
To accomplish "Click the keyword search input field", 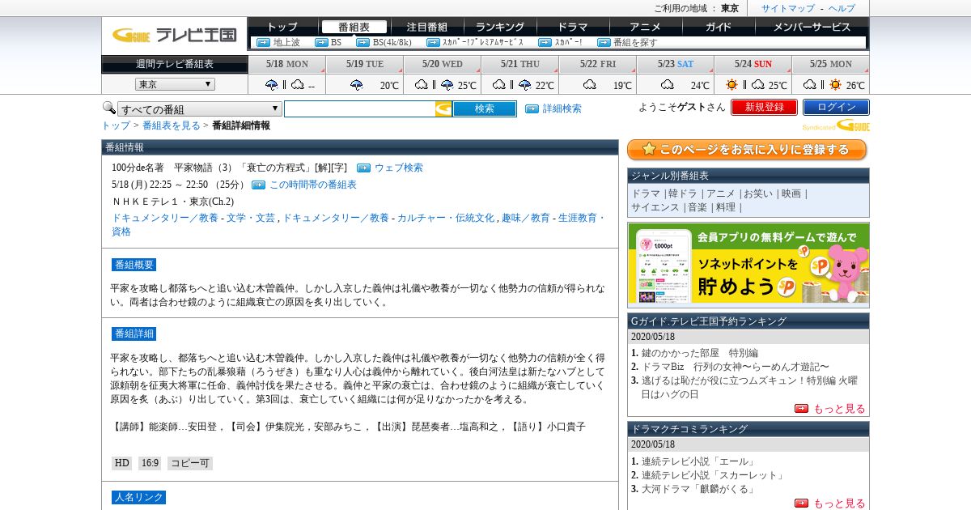I will pyautogui.click(x=359, y=108).
